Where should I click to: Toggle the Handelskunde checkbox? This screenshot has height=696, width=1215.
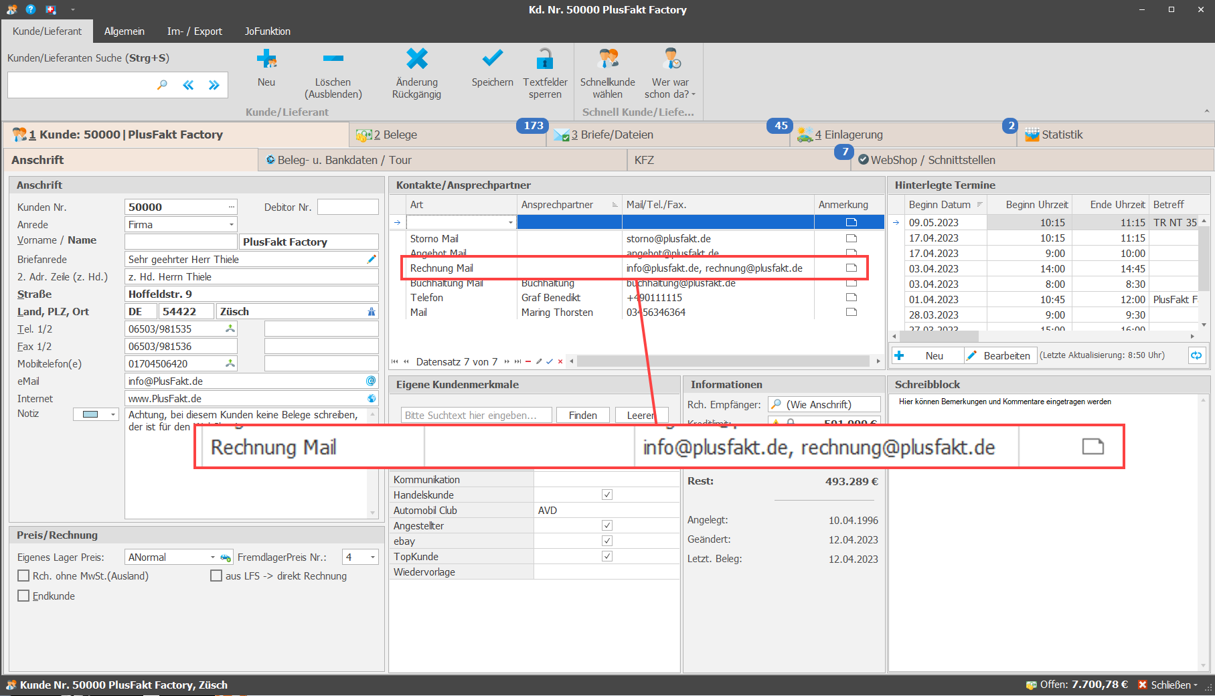pos(607,495)
